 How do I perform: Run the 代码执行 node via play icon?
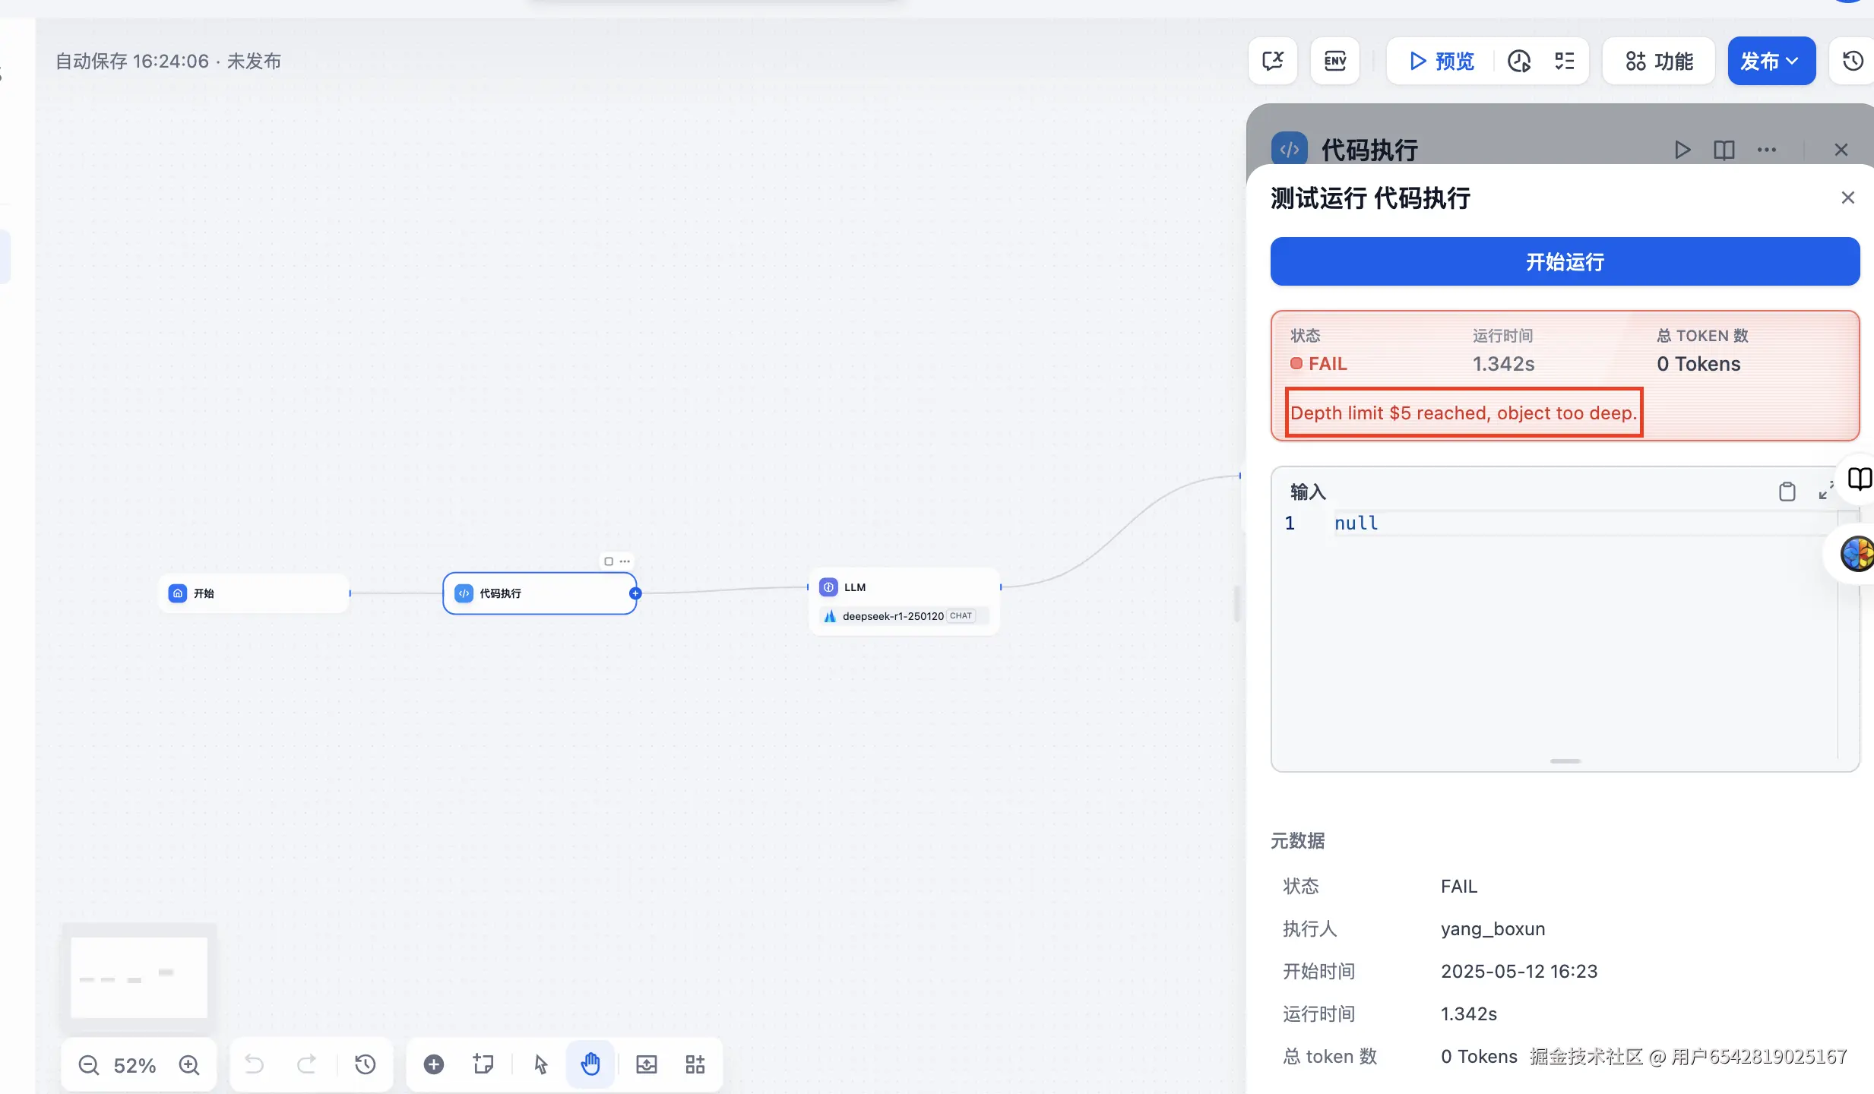point(1682,150)
